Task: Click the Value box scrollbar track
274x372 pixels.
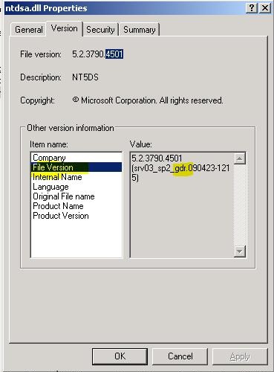Action: (240, 205)
